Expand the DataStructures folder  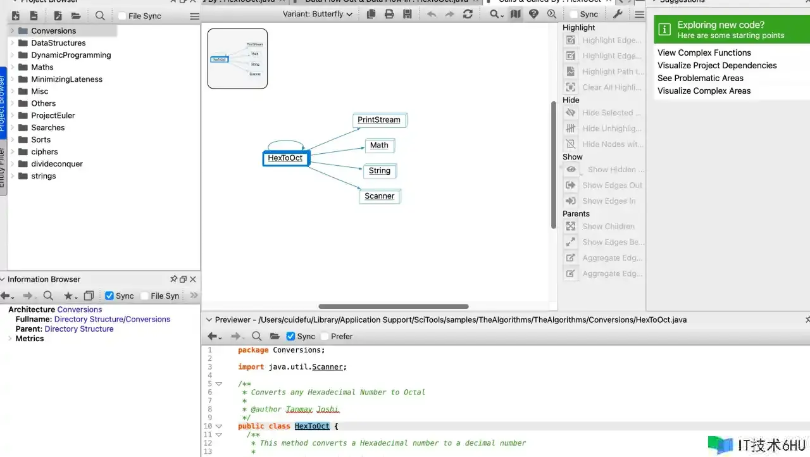pos(12,43)
